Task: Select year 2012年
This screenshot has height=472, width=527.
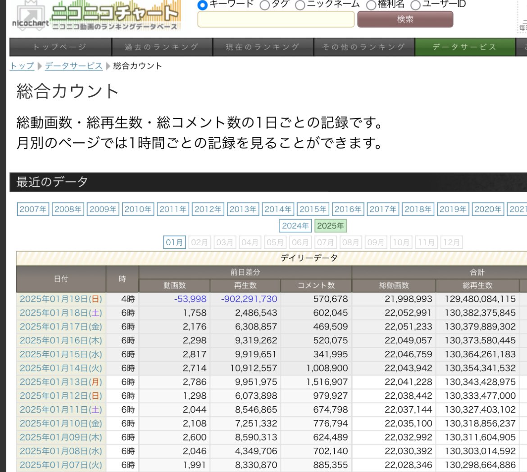Action: click(208, 209)
